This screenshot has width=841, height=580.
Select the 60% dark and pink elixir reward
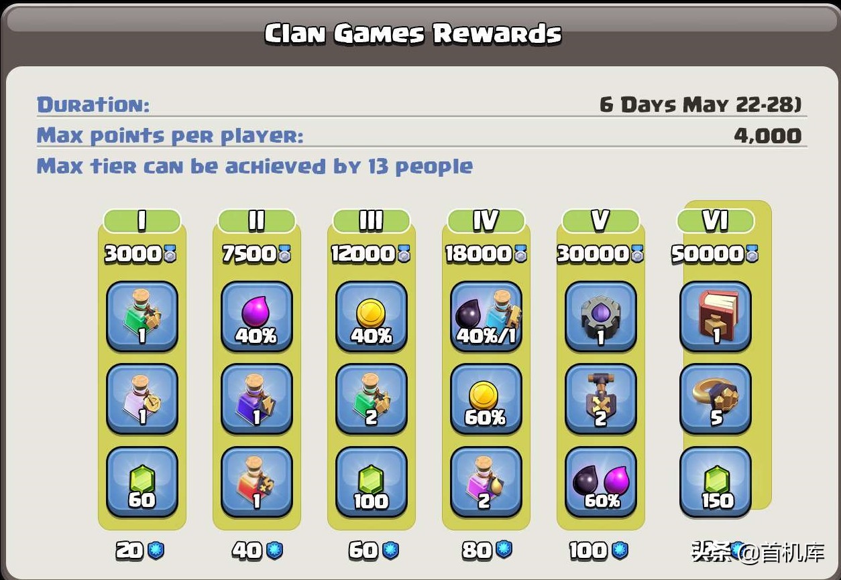pos(601,483)
